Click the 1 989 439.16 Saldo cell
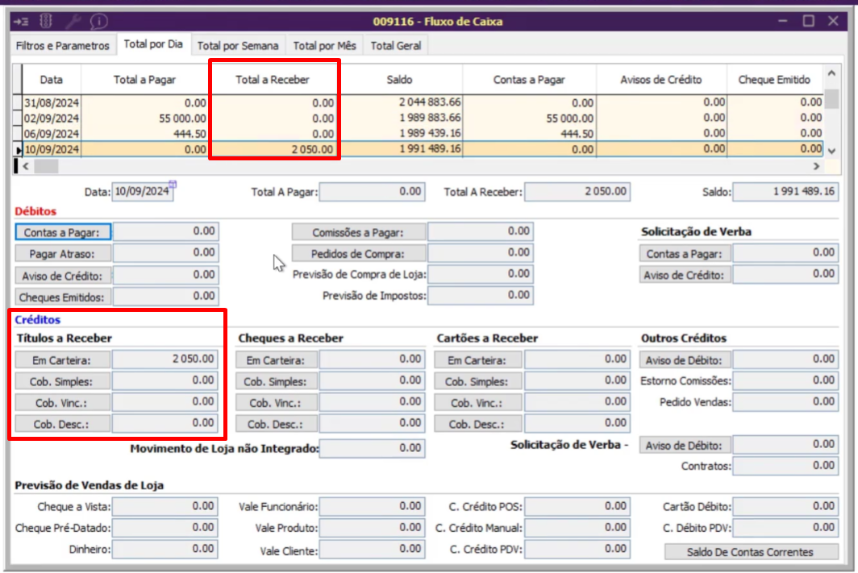This screenshot has height=573, width=858. coord(401,134)
